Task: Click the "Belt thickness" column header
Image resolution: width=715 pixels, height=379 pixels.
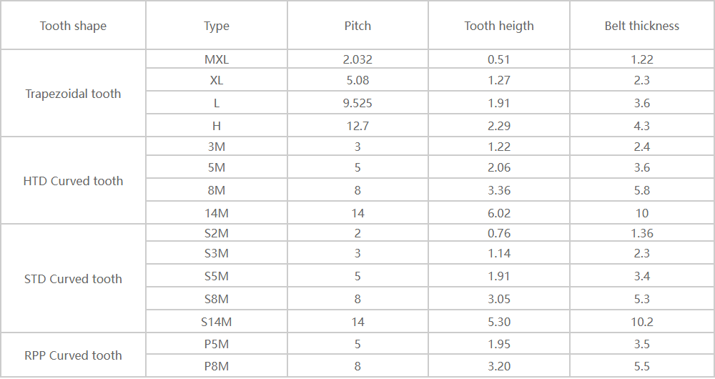Action: pos(642,26)
